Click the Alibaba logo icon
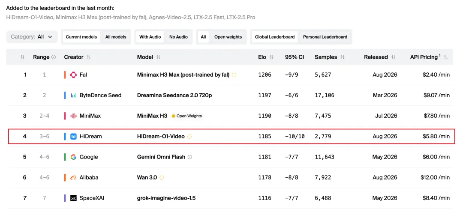Image resolution: width=463 pixels, height=209 pixels. tap(74, 177)
